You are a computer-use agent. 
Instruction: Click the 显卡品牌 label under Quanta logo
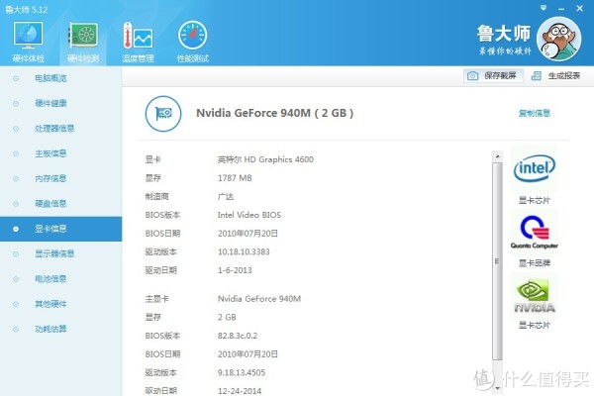535,262
